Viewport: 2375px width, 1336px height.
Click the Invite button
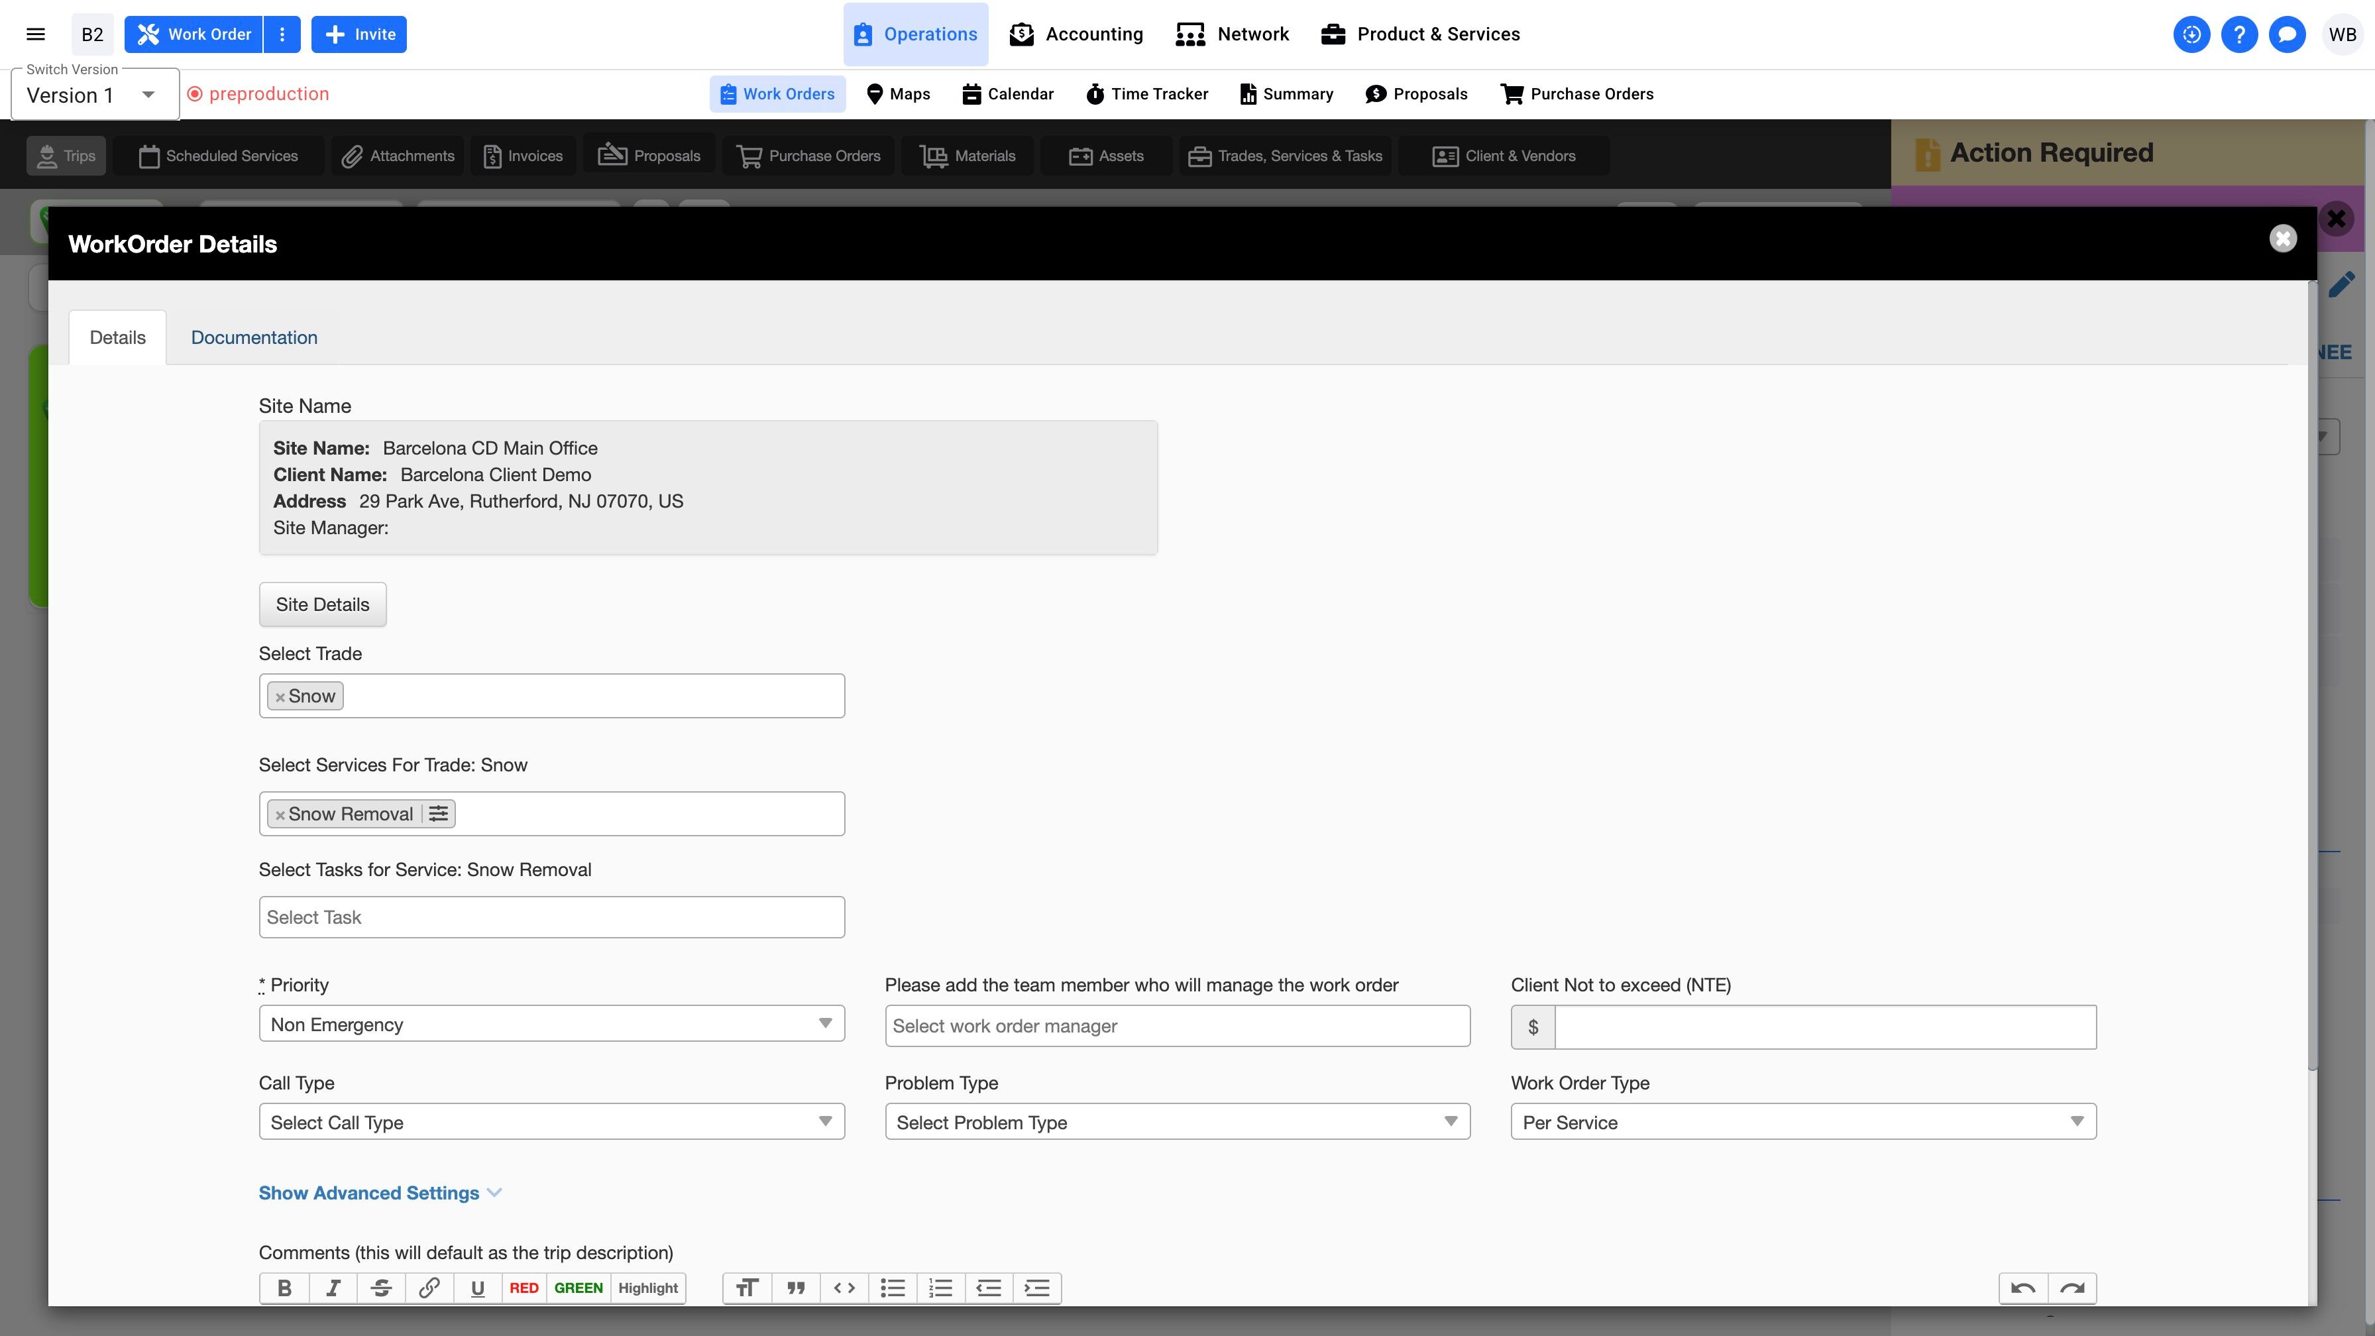(x=359, y=34)
